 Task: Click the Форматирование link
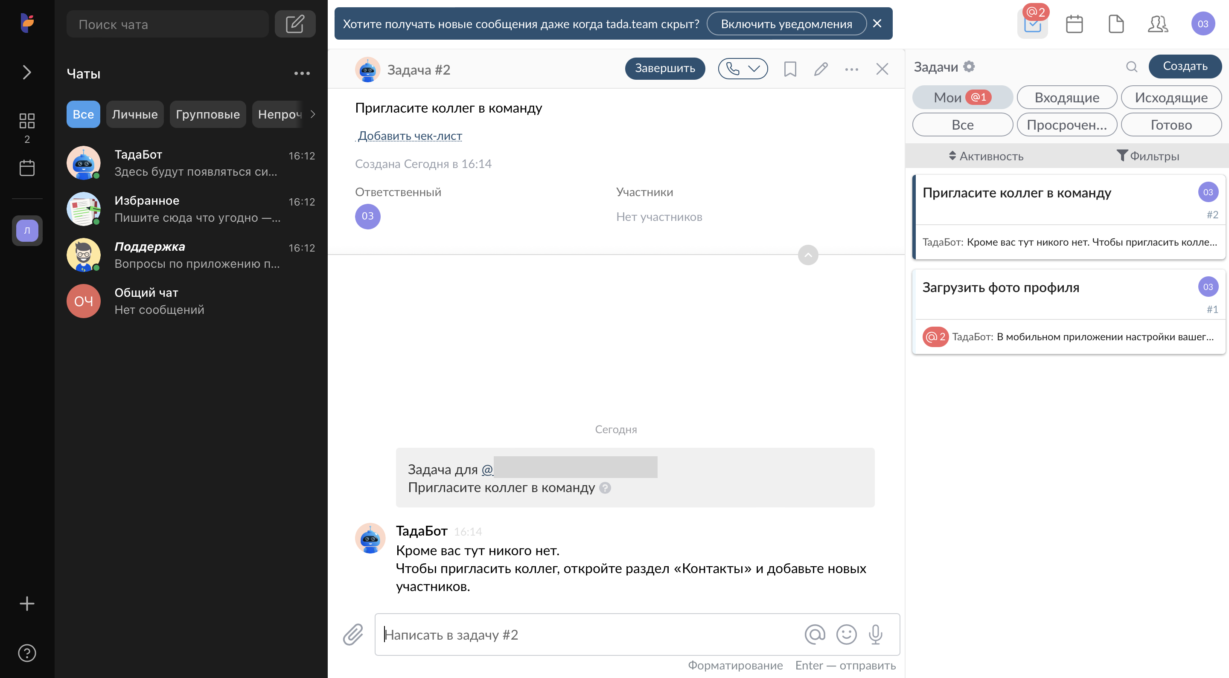[x=735, y=665]
